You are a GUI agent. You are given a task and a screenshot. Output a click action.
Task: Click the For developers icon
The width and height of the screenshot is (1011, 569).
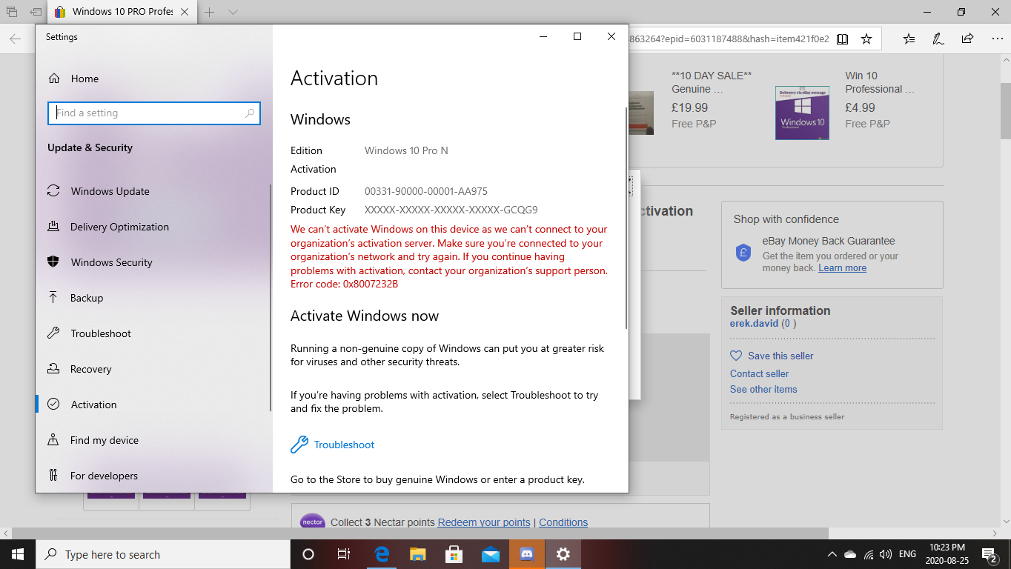point(53,476)
